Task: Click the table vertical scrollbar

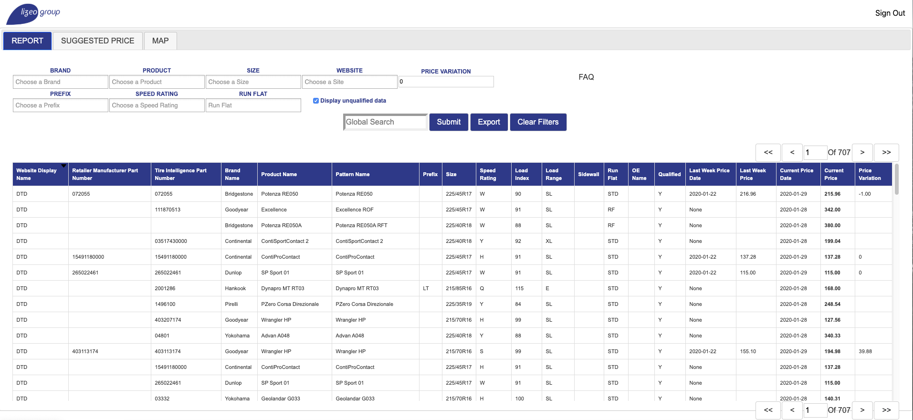Action: pyautogui.click(x=896, y=179)
